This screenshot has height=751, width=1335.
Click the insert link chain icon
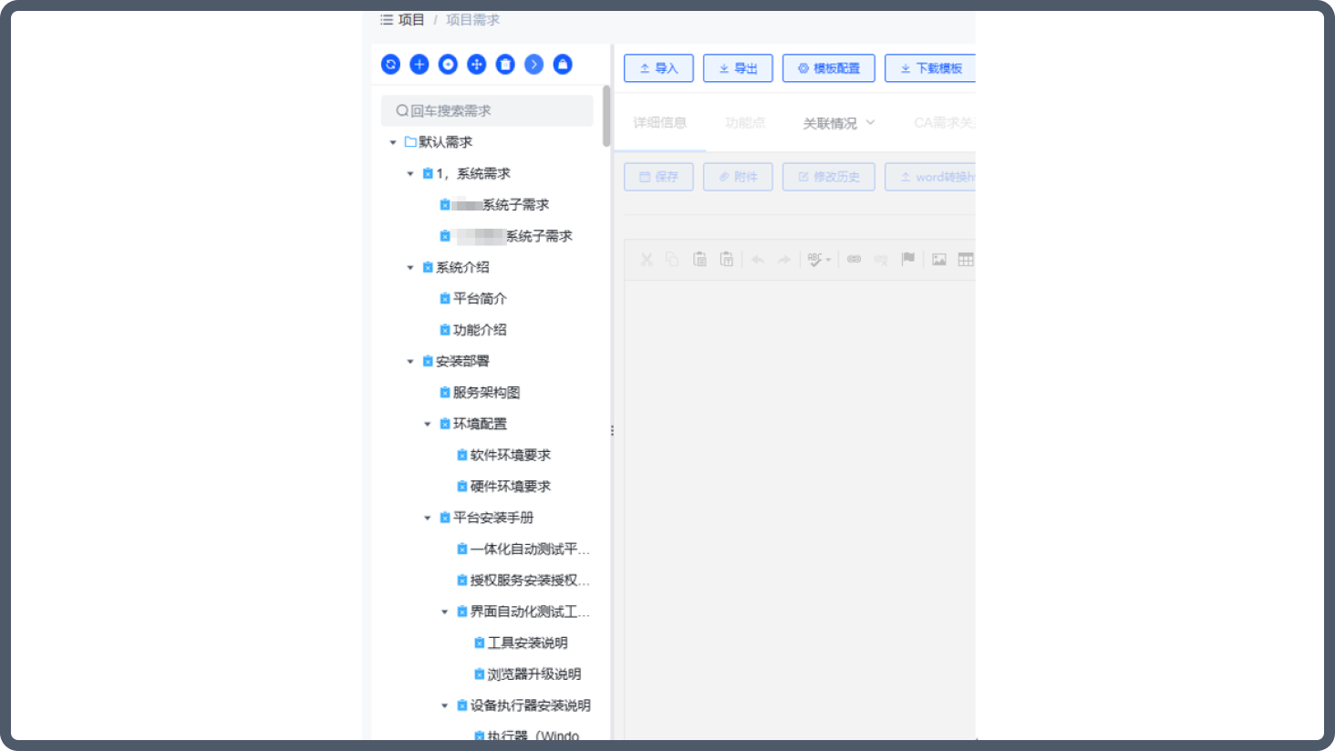pyautogui.click(x=854, y=260)
